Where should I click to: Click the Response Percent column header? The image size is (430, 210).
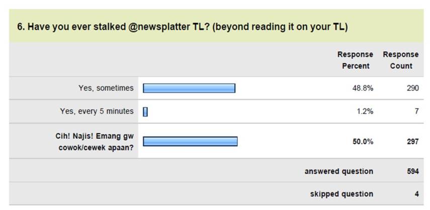tap(355, 60)
